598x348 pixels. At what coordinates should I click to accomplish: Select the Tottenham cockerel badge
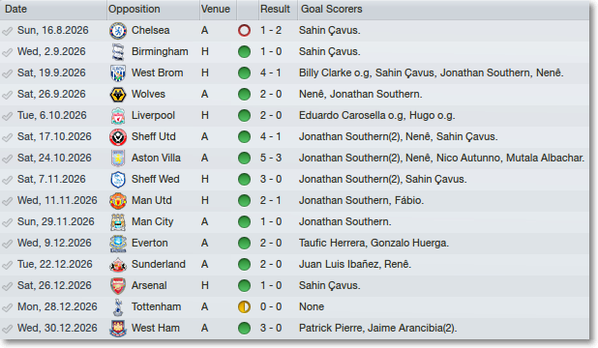118,307
